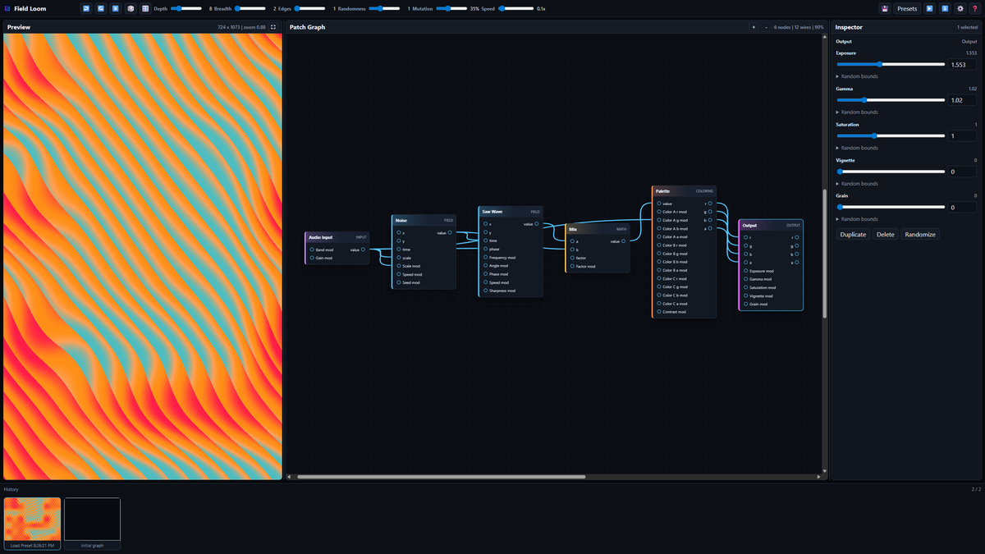Adjust the Depth slider
985x554 pixels.
pos(186,8)
